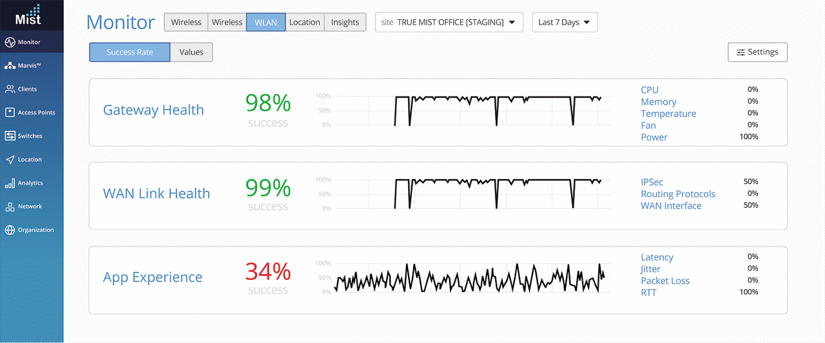
Task: Select the Switches icon in sidebar
Action: tap(10, 136)
